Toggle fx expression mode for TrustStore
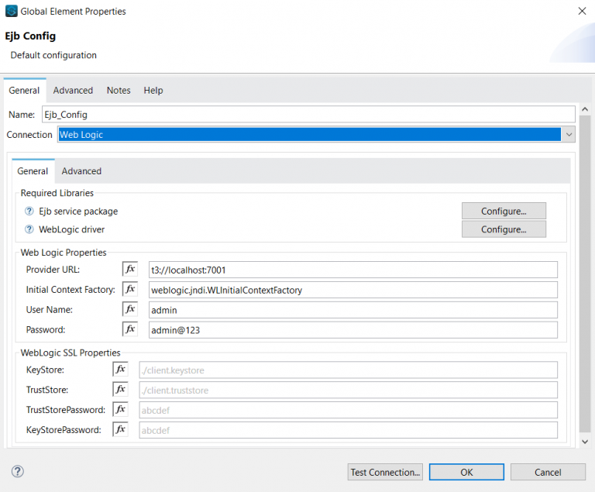This screenshot has height=492, width=595. [x=120, y=390]
